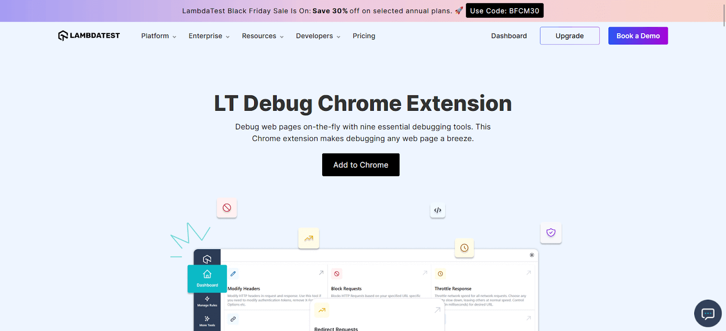The image size is (726, 331).
Task: Click the floating yellow trend arrow icon
Action: coord(309,238)
